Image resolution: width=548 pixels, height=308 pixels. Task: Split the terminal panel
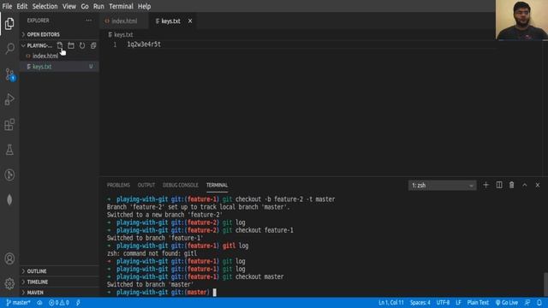coord(499,185)
